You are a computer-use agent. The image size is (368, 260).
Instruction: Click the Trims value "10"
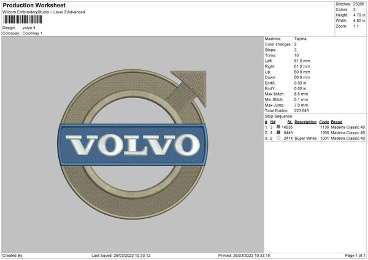296,55
